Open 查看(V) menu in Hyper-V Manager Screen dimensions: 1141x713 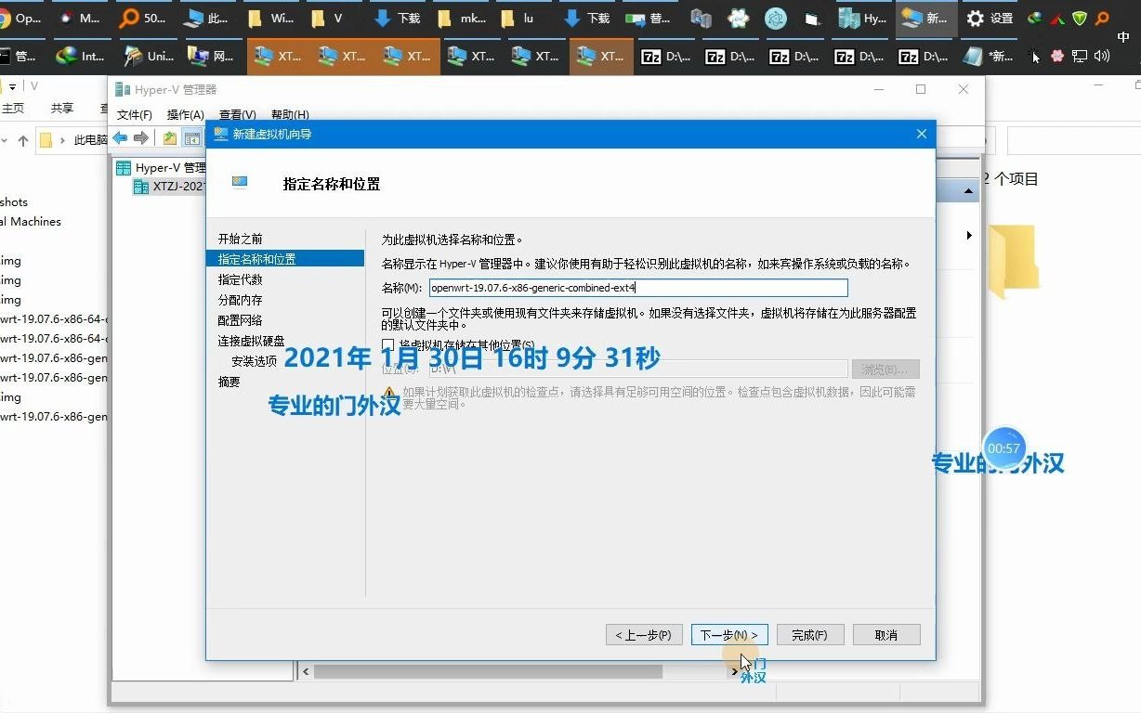point(238,115)
